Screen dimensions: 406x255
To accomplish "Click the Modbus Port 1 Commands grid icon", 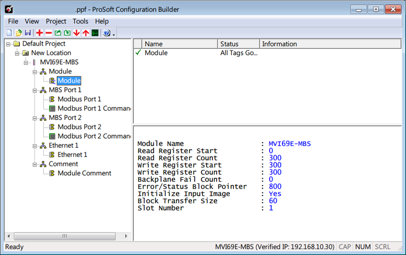I will pyautogui.click(x=52, y=109).
